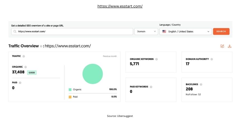Open the esstart.com link at top
Viewport: 240px width, 123px height.
120,6
